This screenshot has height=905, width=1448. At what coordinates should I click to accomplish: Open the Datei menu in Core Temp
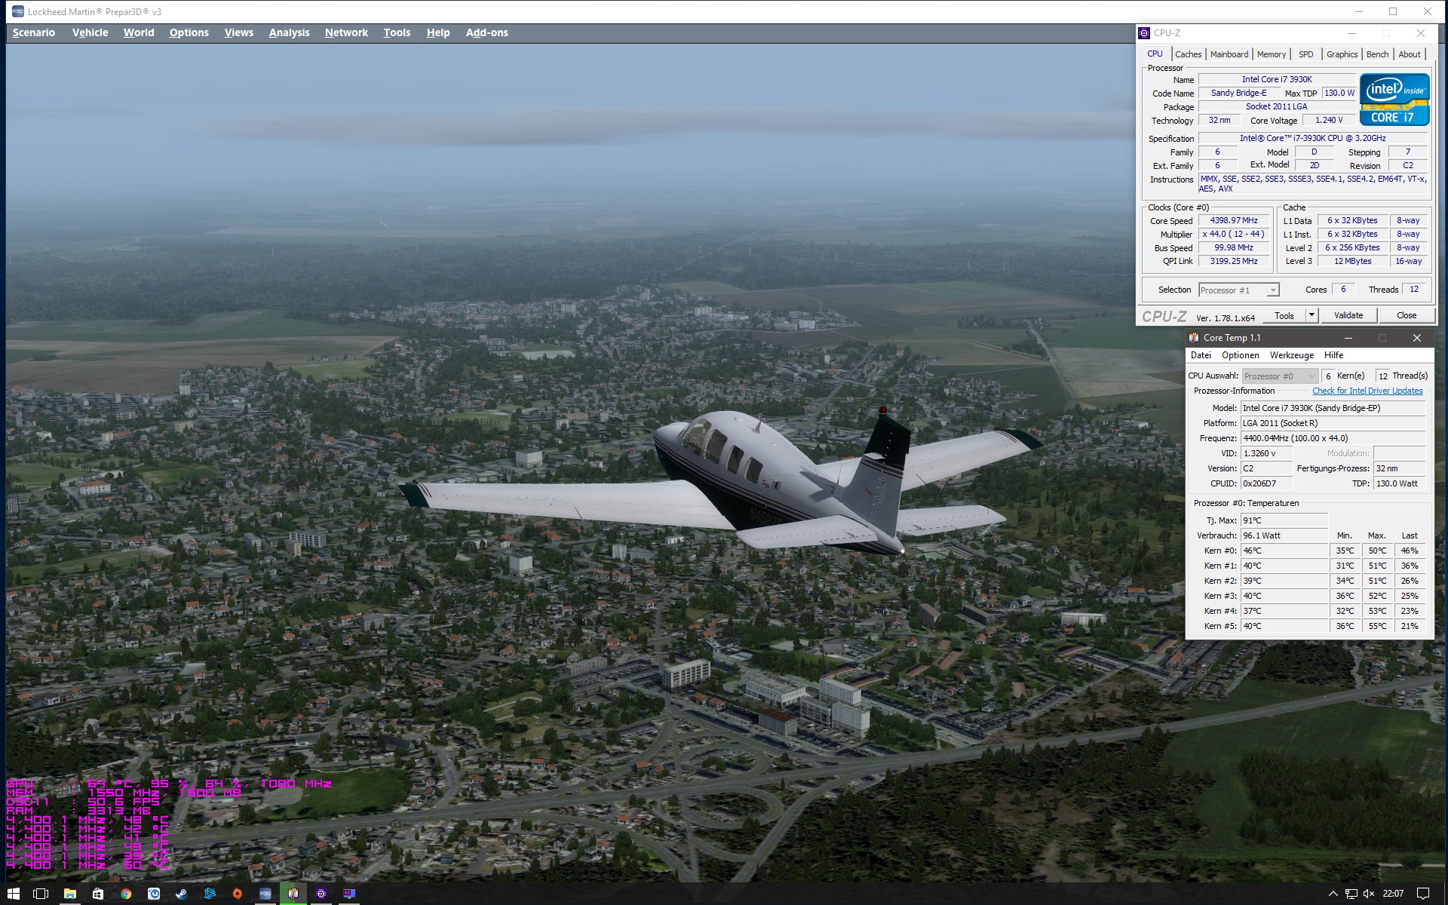[x=1201, y=355]
